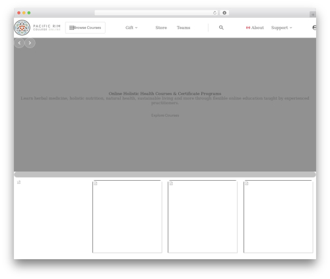This screenshot has height=279, width=330.
Task: Open the middle bordered course card thumbnail
Action: point(203,216)
